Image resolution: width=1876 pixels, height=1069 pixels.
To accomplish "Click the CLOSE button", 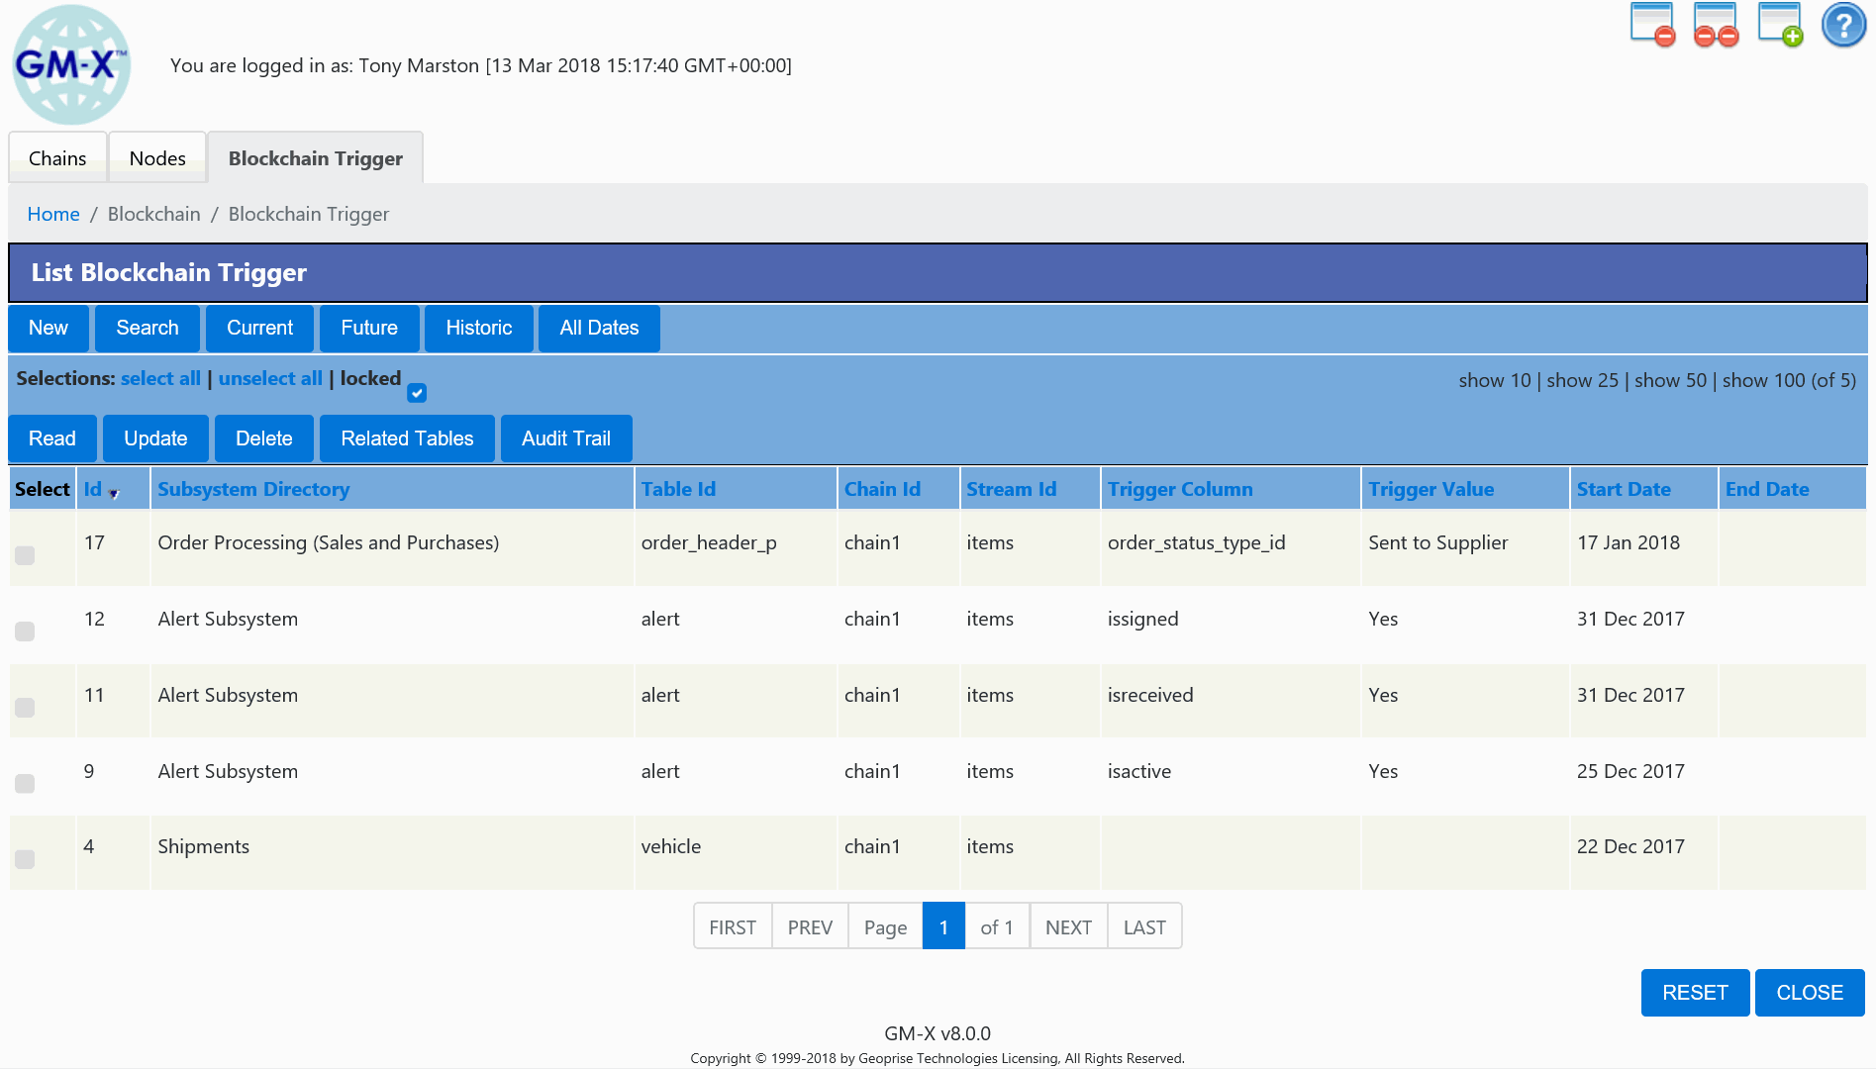I will [x=1810, y=993].
